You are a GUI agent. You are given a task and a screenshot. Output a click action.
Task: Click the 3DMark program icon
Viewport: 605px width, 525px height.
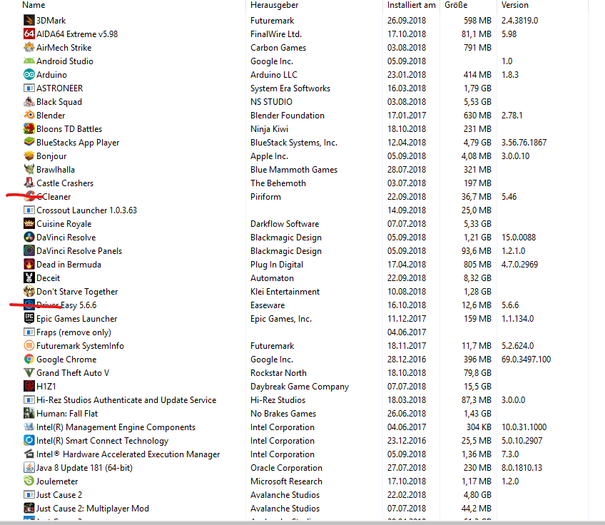pyautogui.click(x=29, y=20)
